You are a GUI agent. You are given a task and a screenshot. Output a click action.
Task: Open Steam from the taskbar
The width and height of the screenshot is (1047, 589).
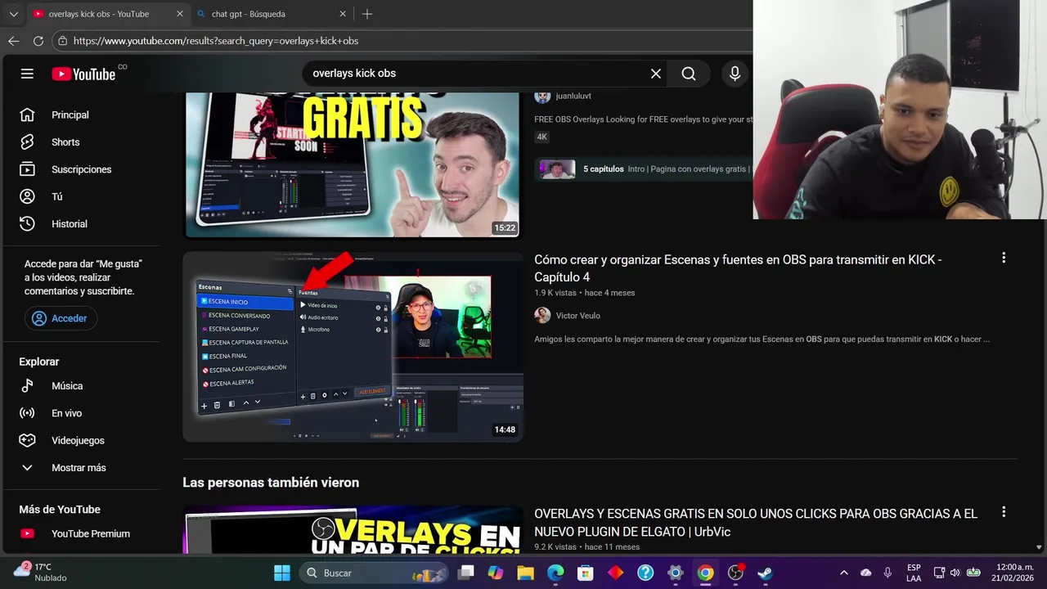pos(766,573)
